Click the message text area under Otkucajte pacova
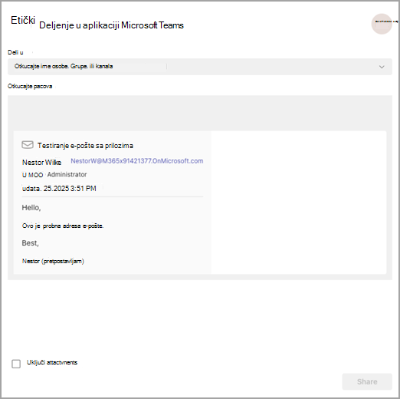This screenshot has width=400, height=399. [200, 113]
